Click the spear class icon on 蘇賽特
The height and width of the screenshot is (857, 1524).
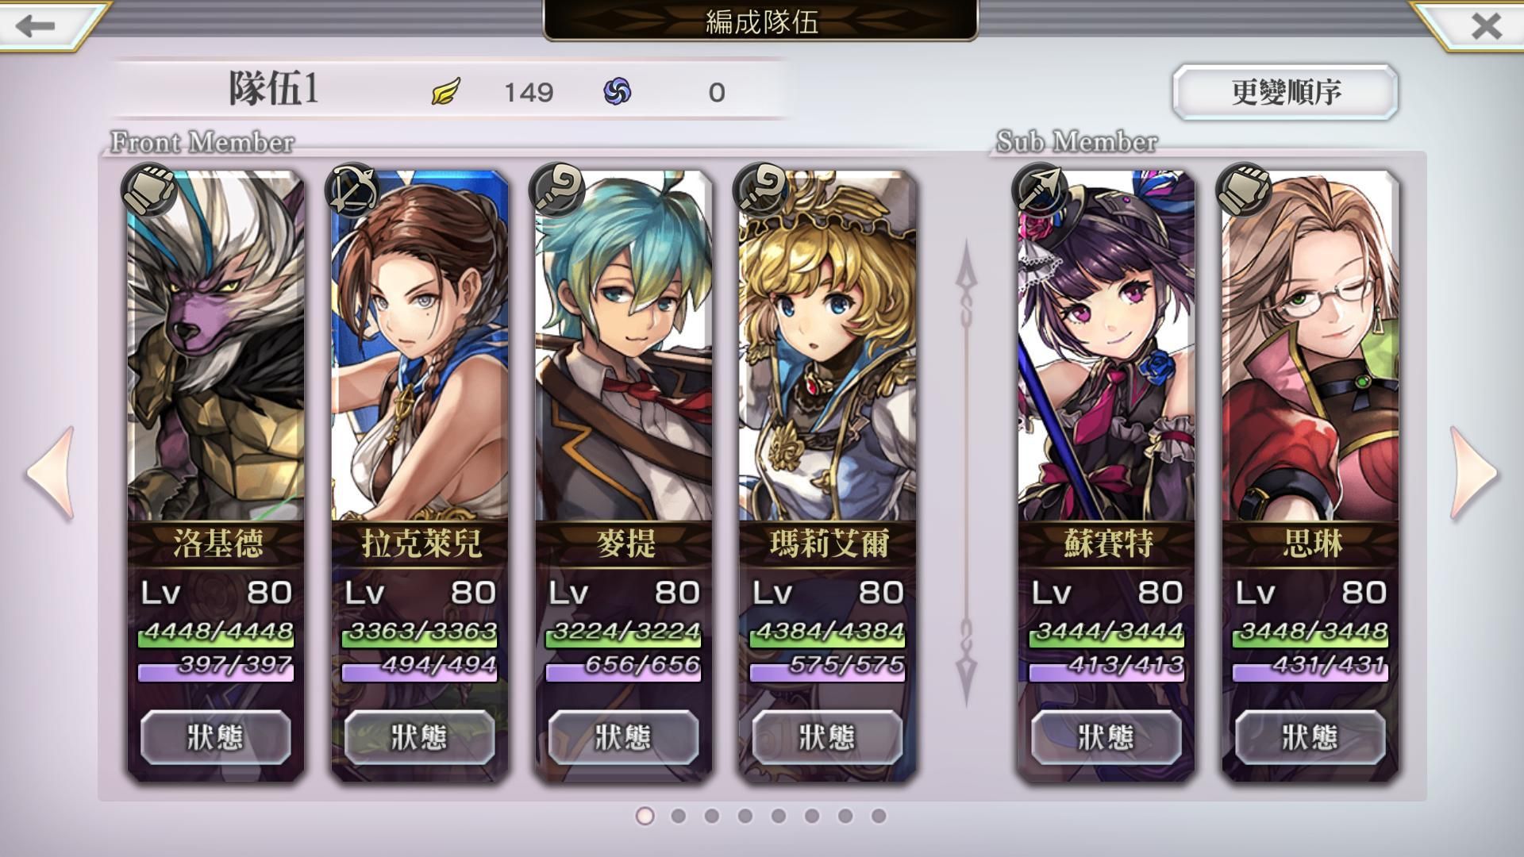point(1040,190)
